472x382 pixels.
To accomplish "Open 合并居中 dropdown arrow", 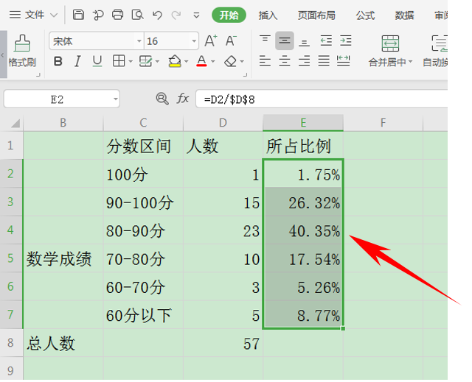I will click(x=410, y=62).
